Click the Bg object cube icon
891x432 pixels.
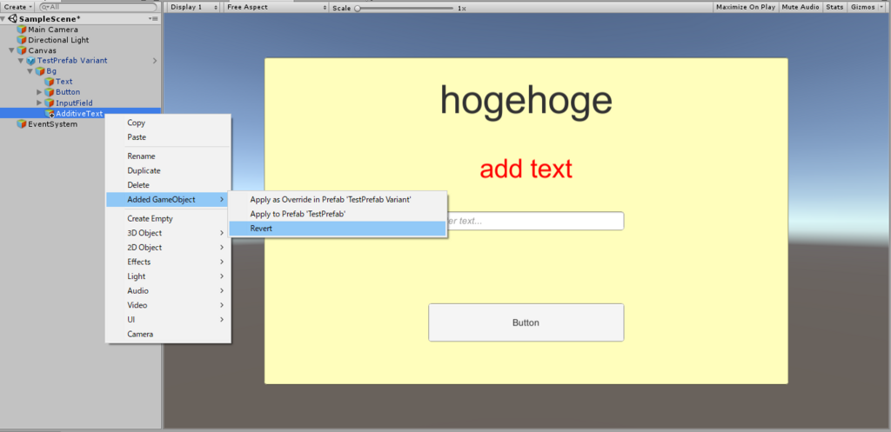click(x=40, y=71)
